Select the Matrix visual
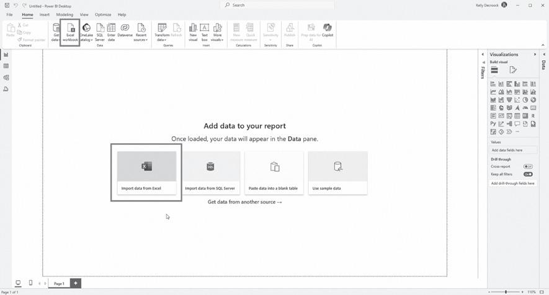549x295 pixels. click(x=525, y=116)
